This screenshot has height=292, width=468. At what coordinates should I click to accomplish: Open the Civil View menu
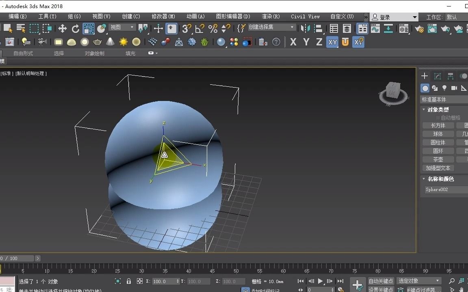click(305, 17)
